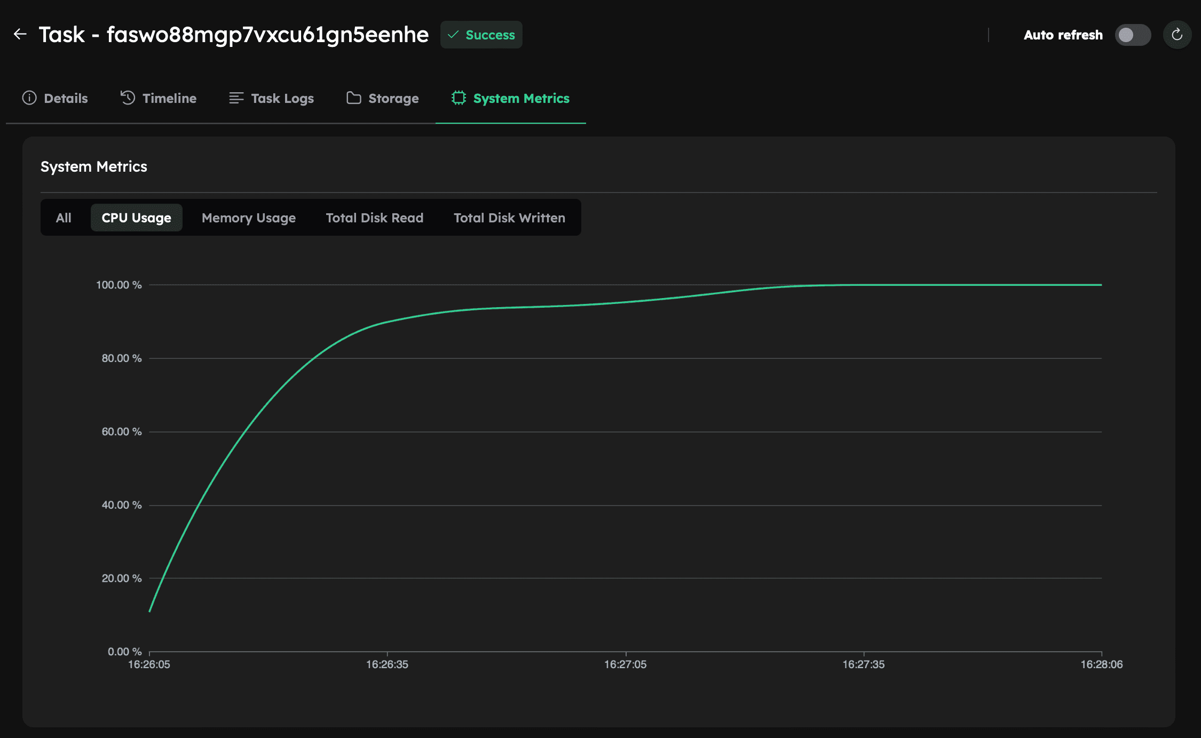Open the folder icon beside Storage
This screenshot has width=1201, height=738.
point(353,98)
